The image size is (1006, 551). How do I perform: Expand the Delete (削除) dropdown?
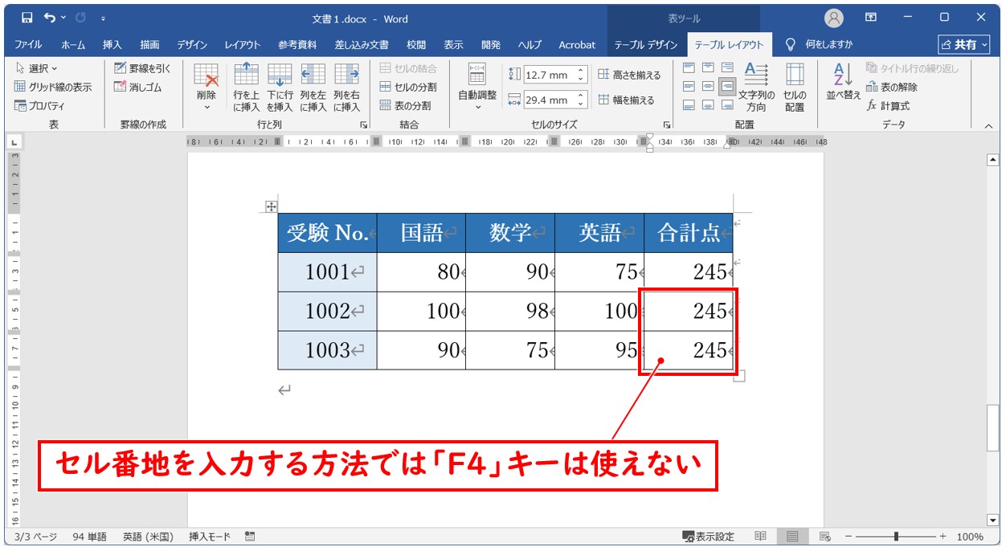[207, 105]
